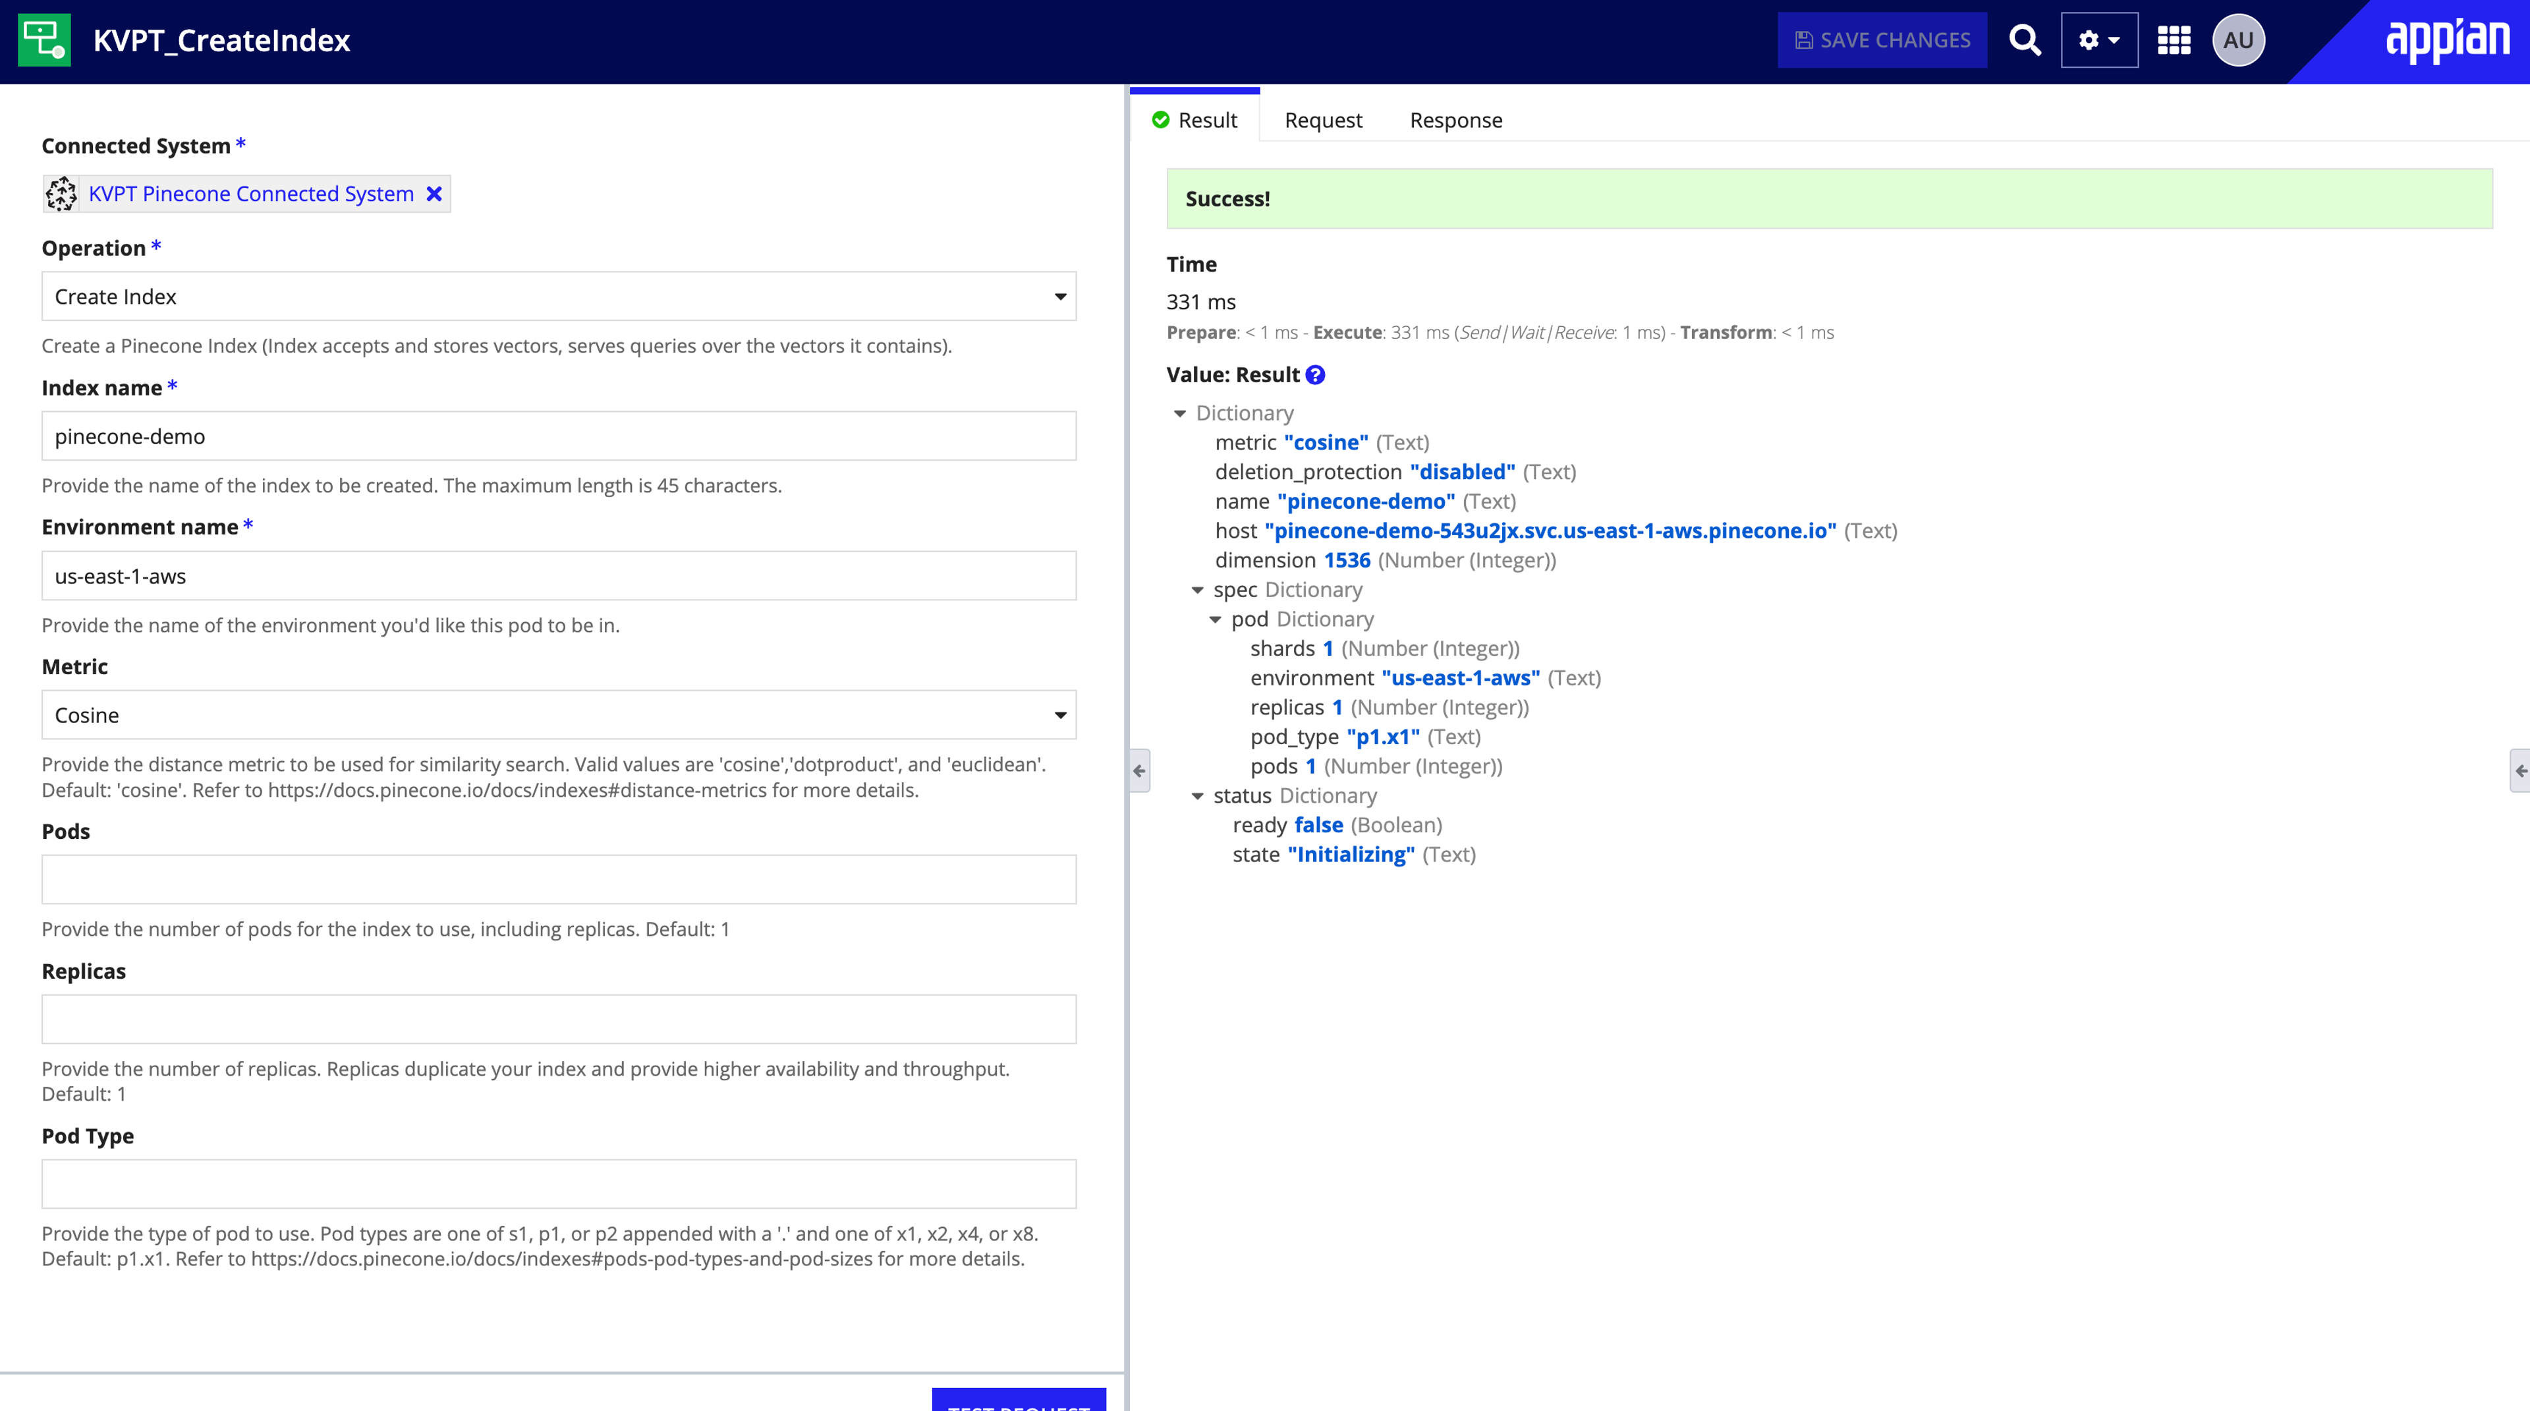Click the right edge panel collapse arrow
This screenshot has width=2530, height=1411.
(2520, 770)
